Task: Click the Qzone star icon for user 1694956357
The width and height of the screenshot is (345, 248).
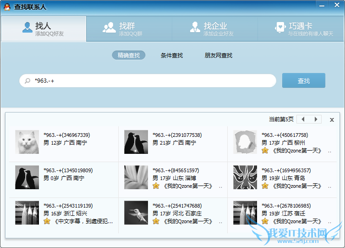Action: tap(265, 186)
